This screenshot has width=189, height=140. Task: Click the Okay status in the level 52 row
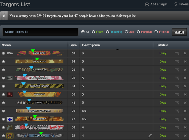(x=163, y=135)
